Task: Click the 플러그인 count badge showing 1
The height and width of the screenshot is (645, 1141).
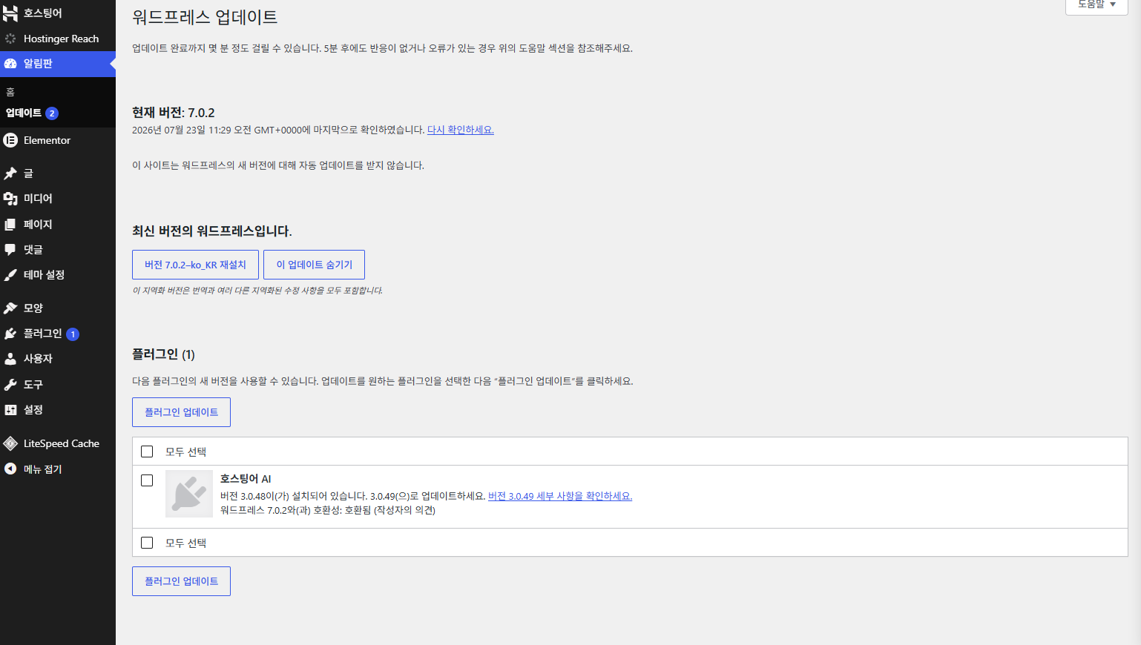Action: click(x=73, y=334)
